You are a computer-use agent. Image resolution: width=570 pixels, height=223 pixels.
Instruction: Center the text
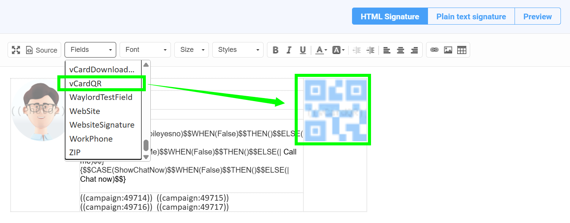click(x=401, y=50)
